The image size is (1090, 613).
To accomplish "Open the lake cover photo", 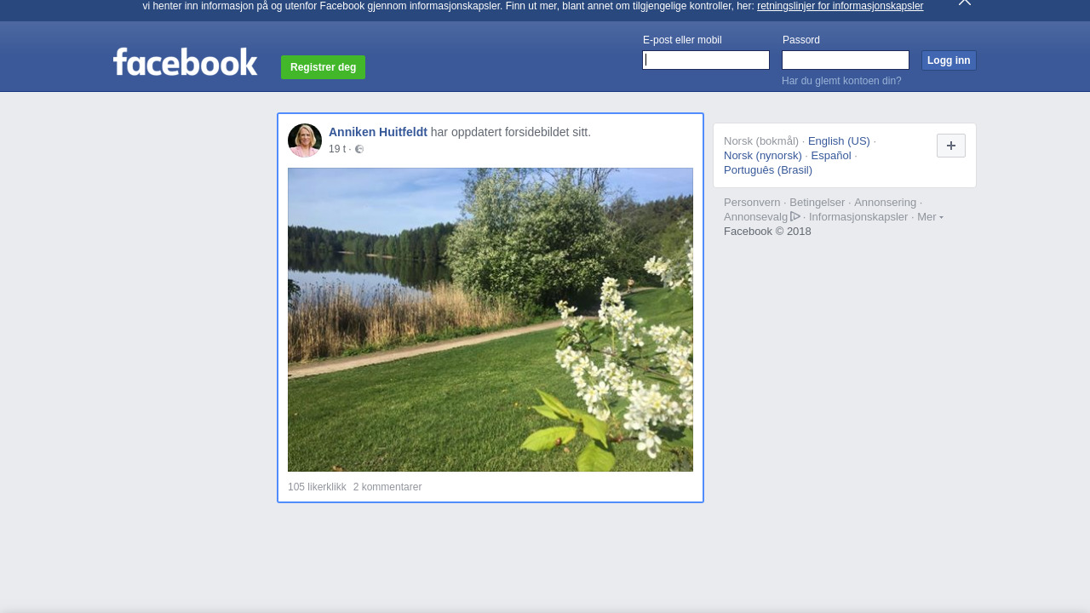I will pyautogui.click(x=490, y=319).
